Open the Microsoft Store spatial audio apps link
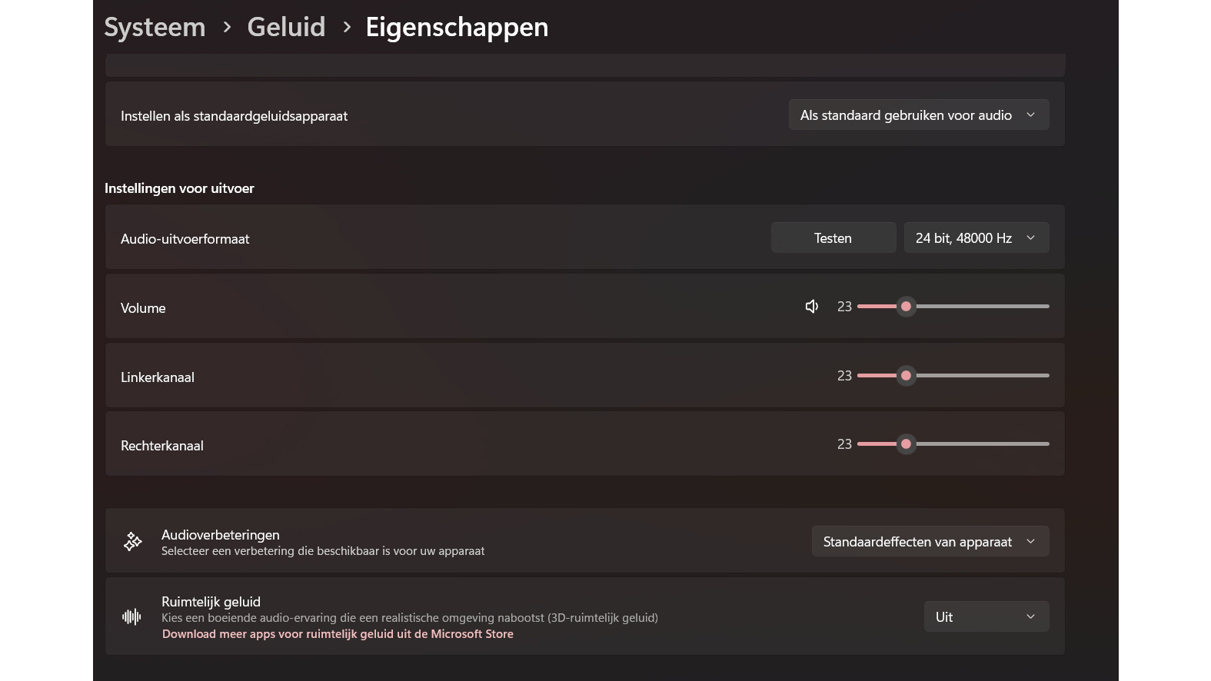 click(x=338, y=633)
